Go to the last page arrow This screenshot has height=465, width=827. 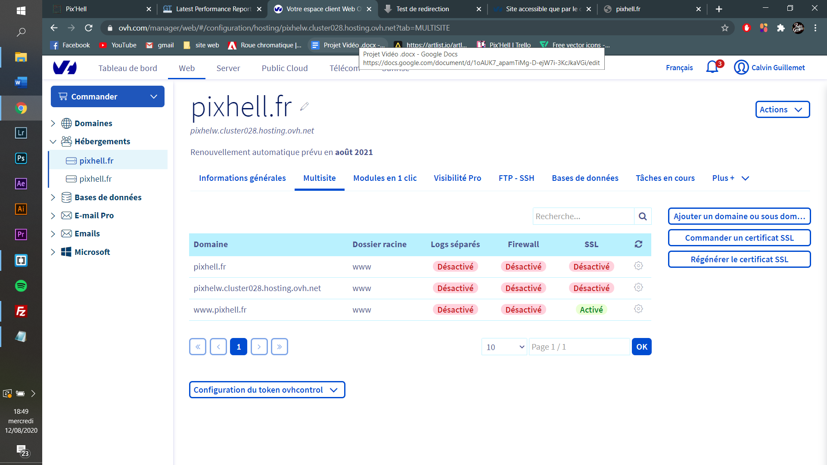[x=280, y=347]
